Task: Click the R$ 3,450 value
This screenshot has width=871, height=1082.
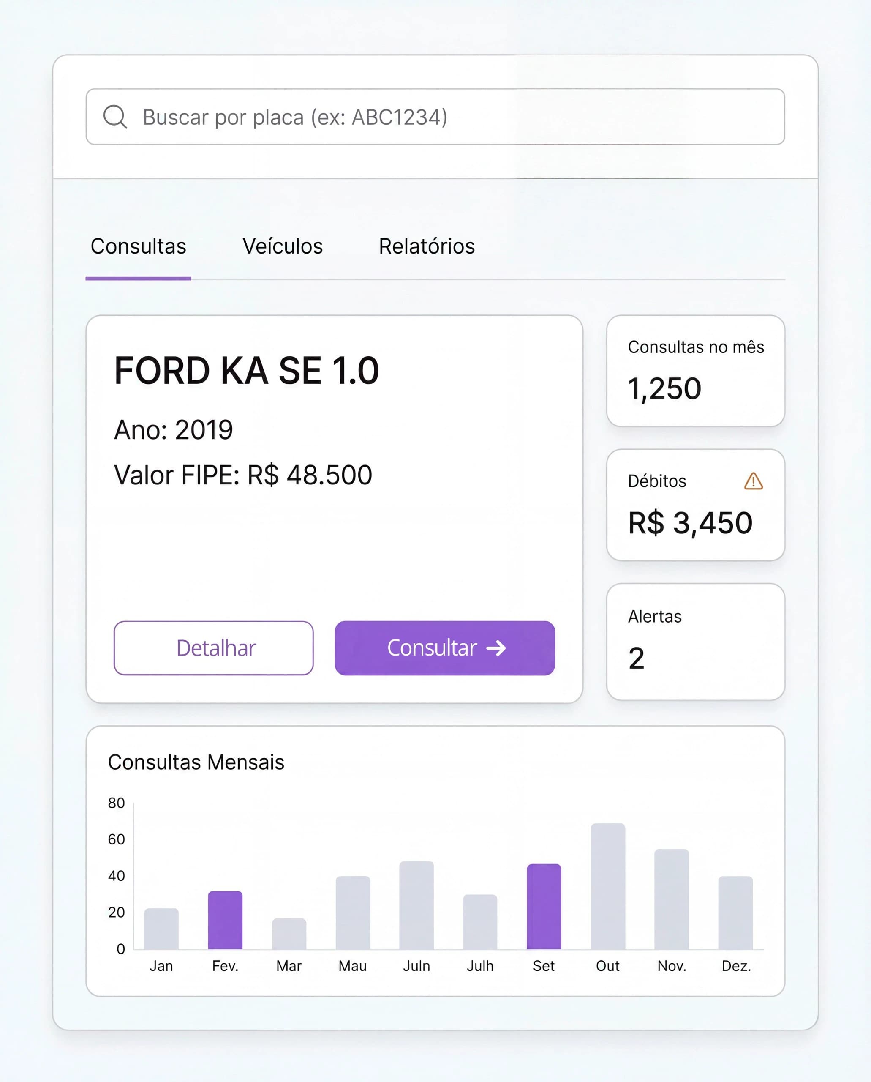Action: click(690, 523)
